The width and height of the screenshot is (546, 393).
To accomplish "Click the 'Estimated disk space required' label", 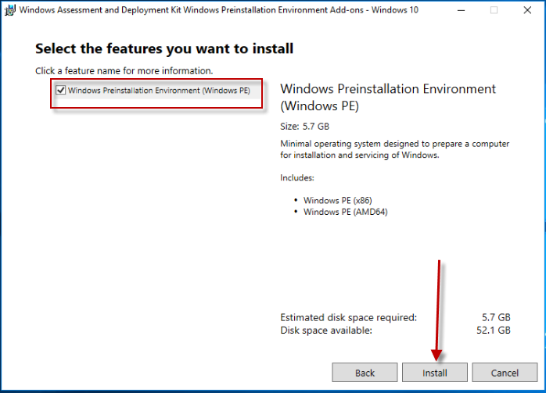I will pyautogui.click(x=349, y=317).
